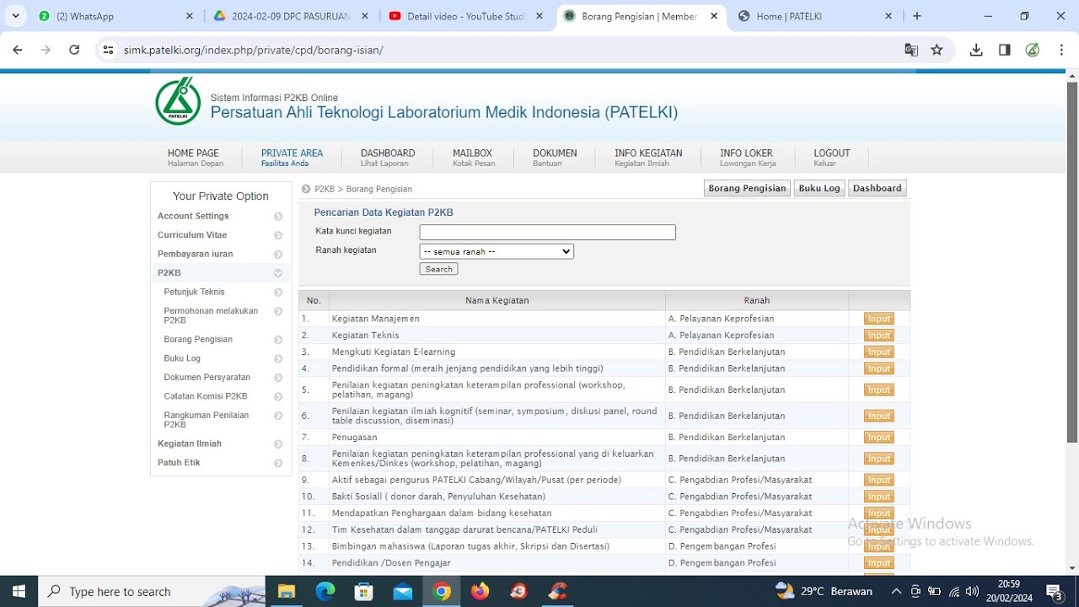The height and width of the screenshot is (607, 1079).
Task: Click the arrow icon next to Petunjuk Teknis
Action: [x=278, y=293]
